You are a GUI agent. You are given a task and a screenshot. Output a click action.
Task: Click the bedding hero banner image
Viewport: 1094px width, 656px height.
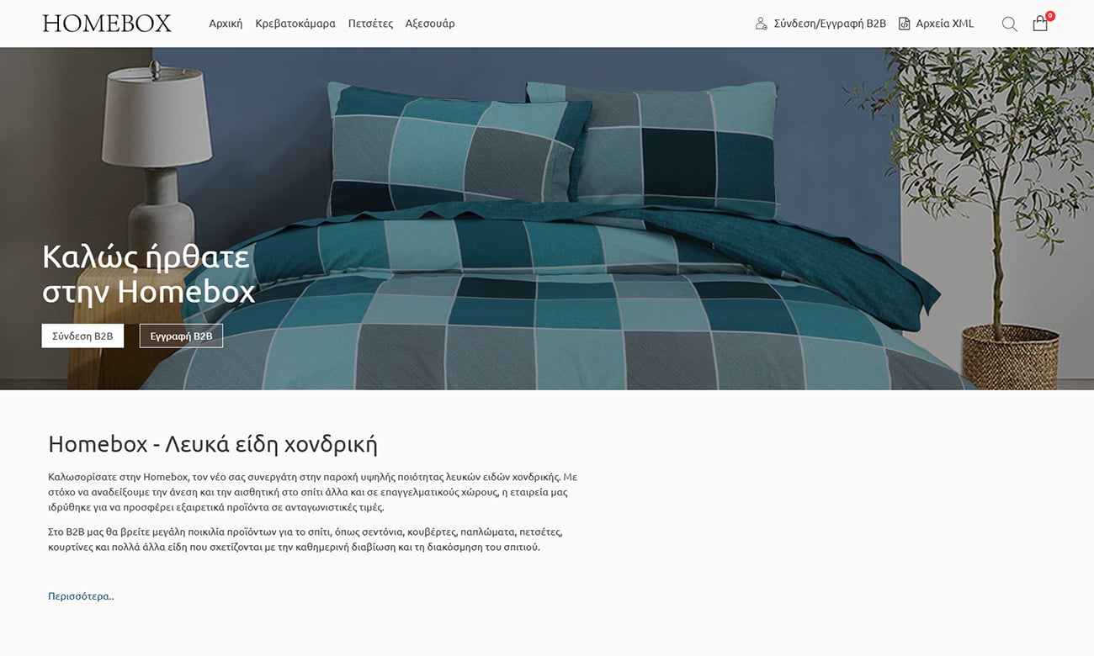547,219
